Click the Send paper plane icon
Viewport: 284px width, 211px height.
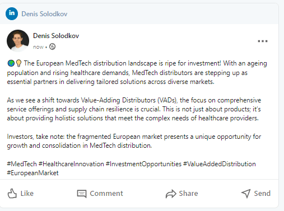pos(246,194)
